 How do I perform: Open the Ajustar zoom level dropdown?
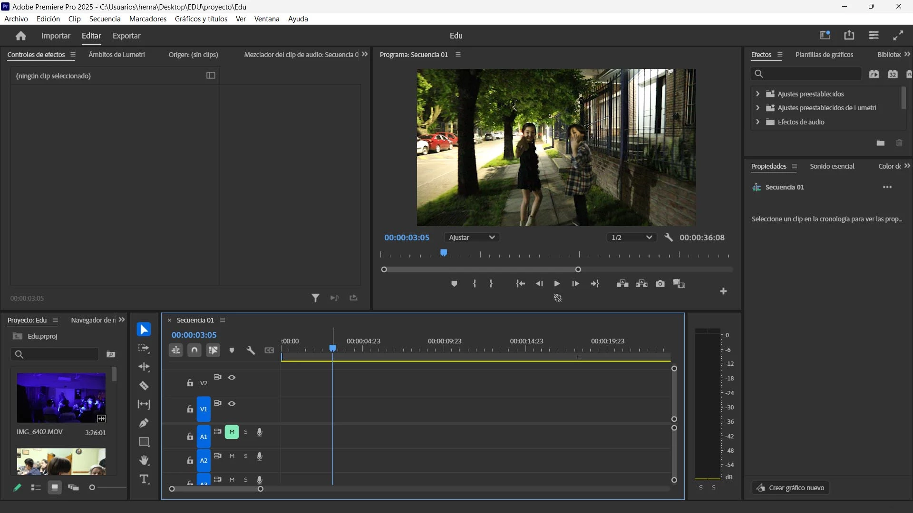(x=472, y=237)
